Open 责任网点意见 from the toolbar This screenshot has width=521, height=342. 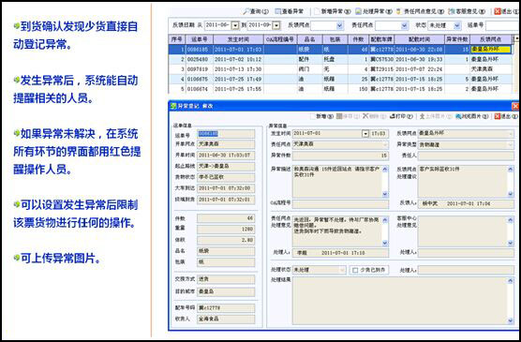(x=420, y=11)
